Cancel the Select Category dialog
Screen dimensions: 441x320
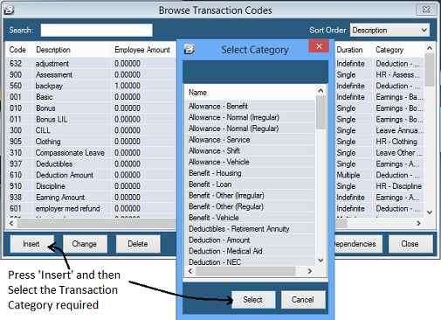pos(303,299)
